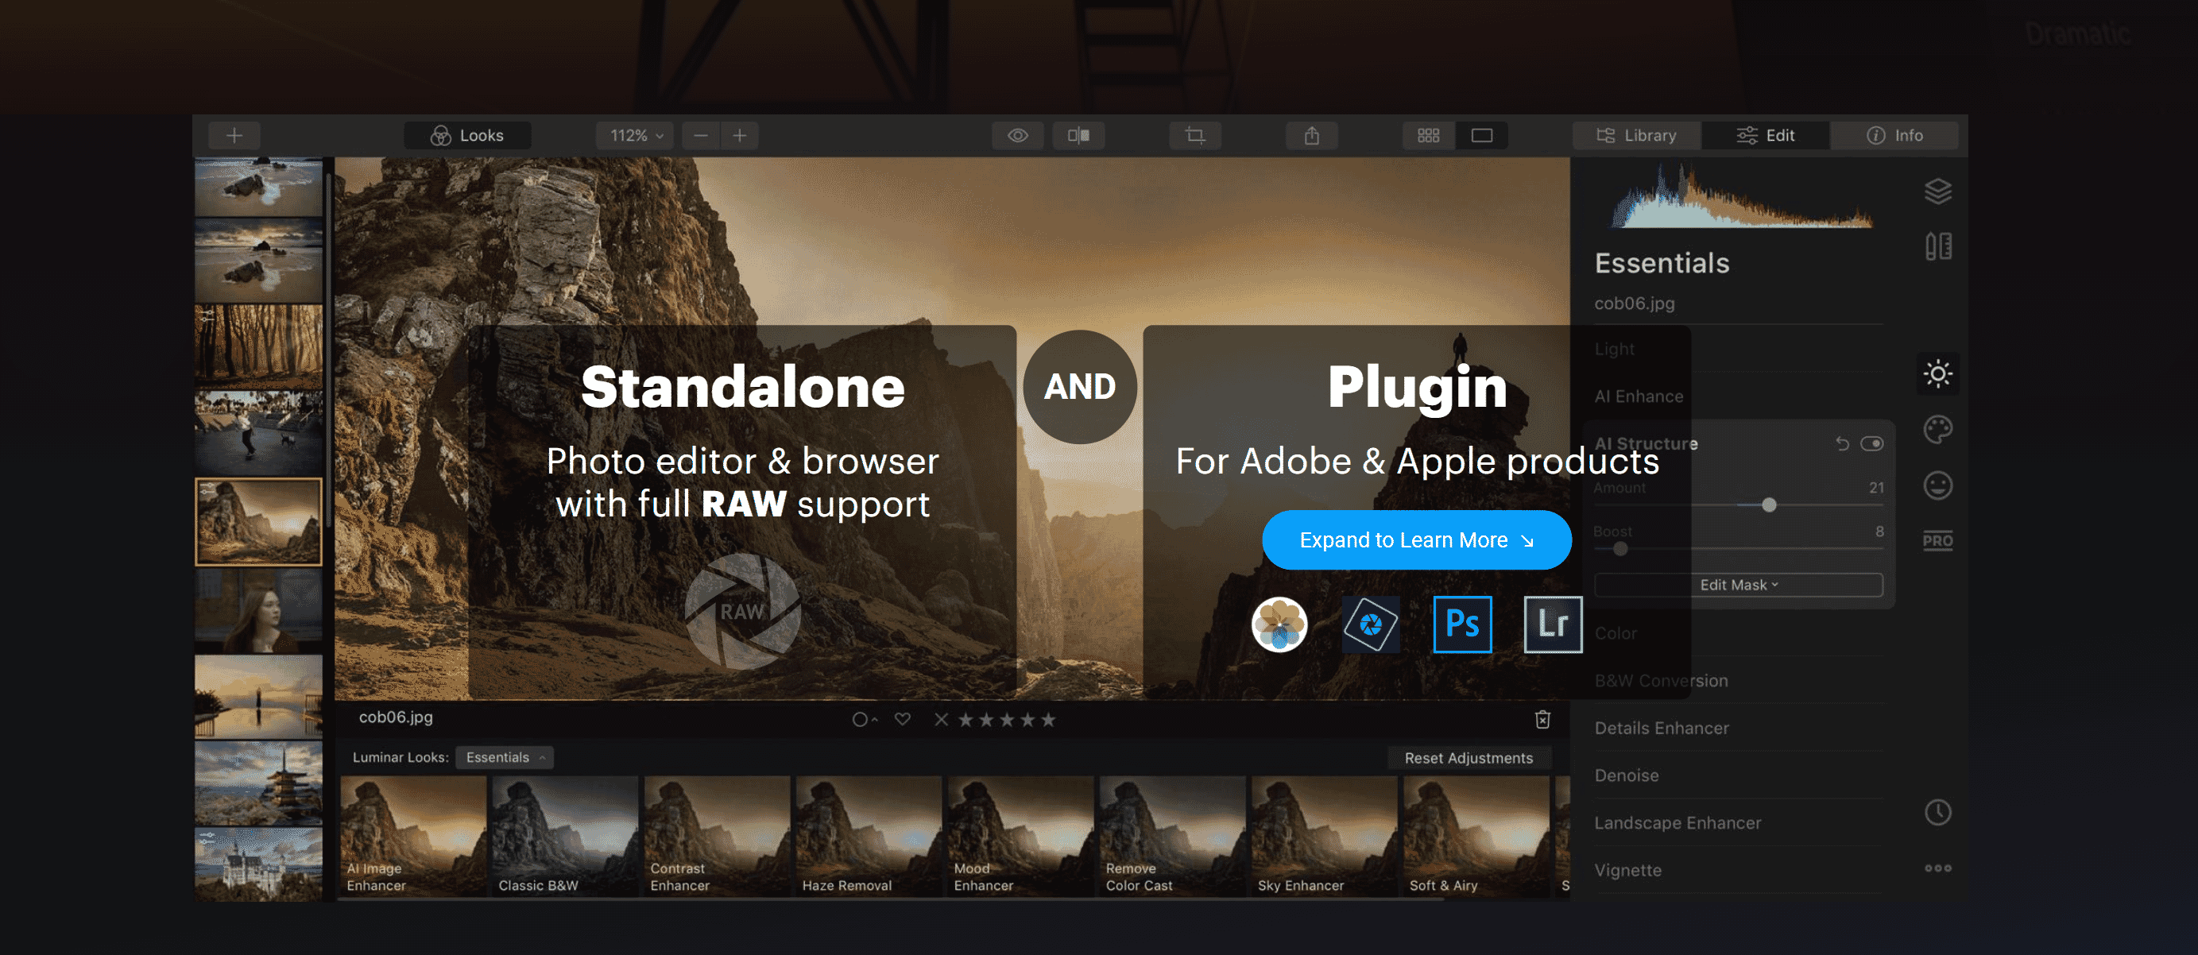Reset AI Structure with undo arrow
This screenshot has width=2198, height=955.
(1842, 444)
